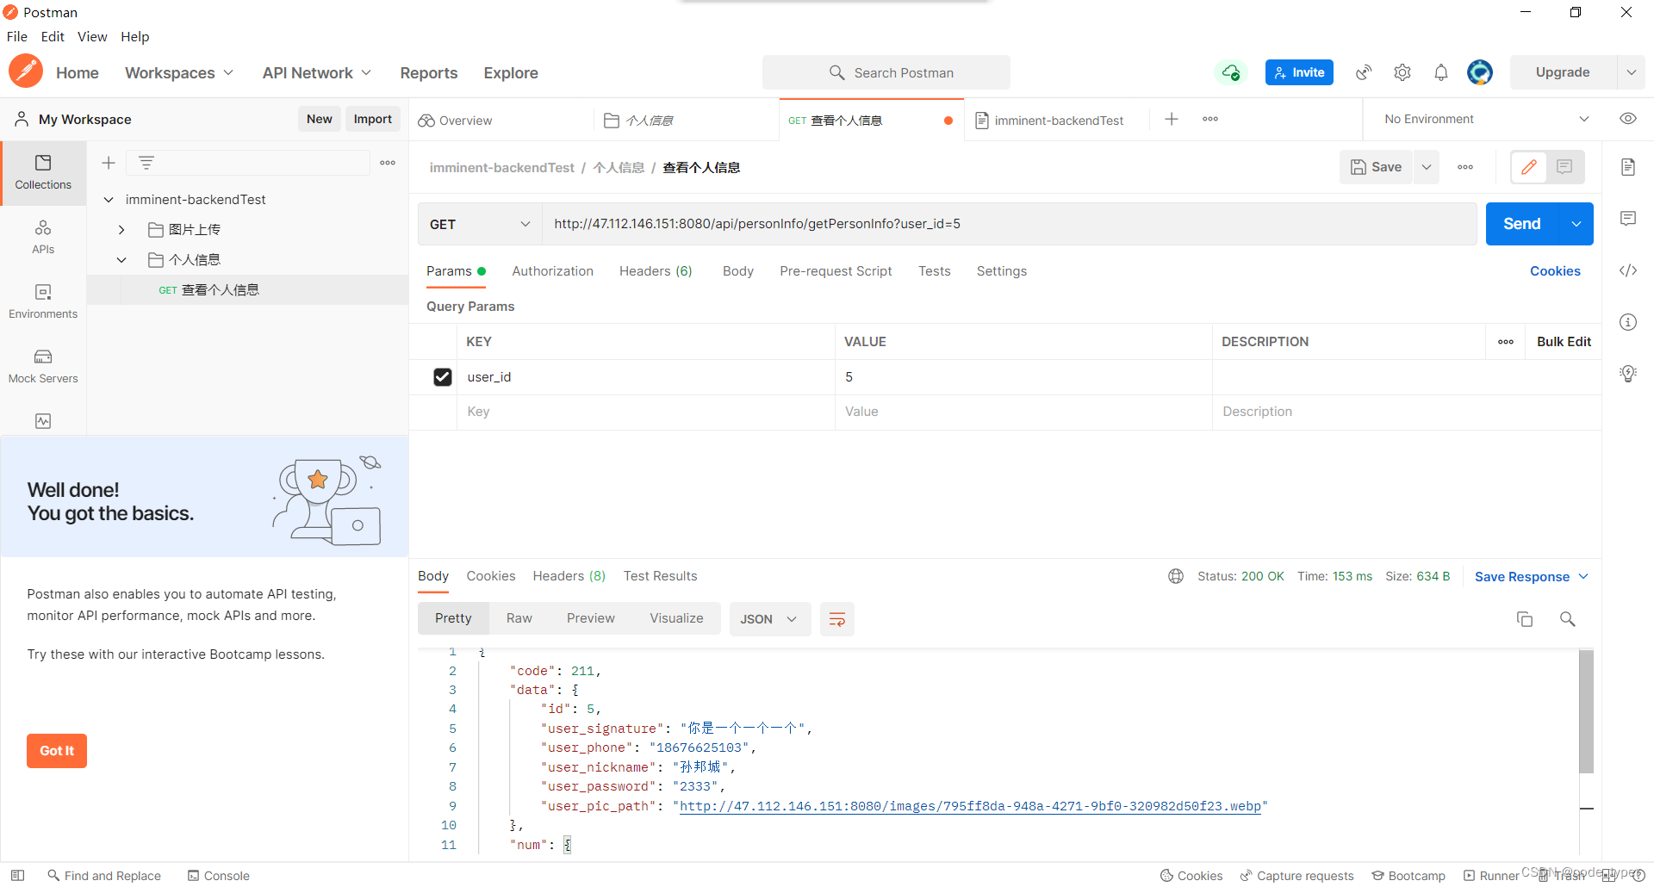This screenshot has height=887, width=1654.
Task: Open the related requests lightbulb icon
Action: 1628,374
